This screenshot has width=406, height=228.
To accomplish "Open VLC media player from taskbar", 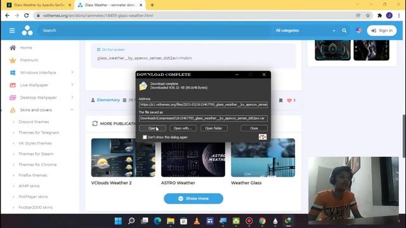I will click(x=197, y=221).
